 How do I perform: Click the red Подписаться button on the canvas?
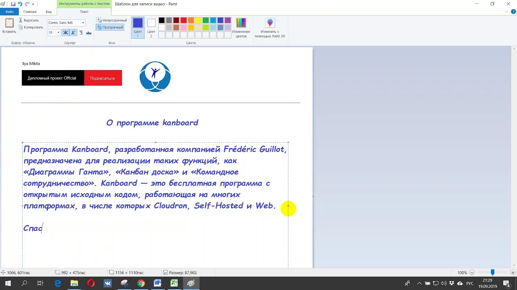(x=103, y=78)
